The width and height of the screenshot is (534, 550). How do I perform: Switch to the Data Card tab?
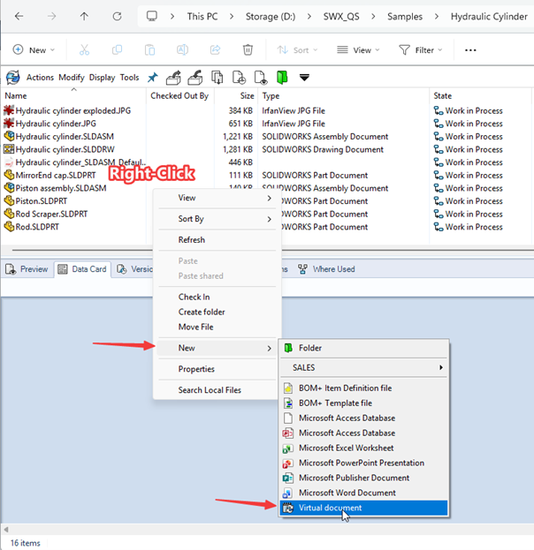(x=82, y=269)
